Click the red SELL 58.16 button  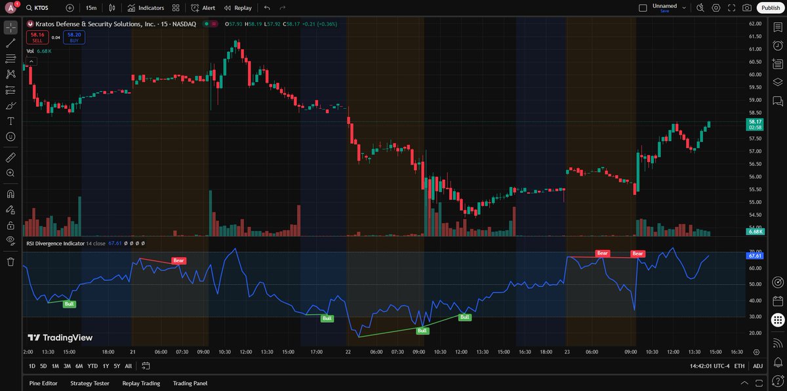pos(37,37)
